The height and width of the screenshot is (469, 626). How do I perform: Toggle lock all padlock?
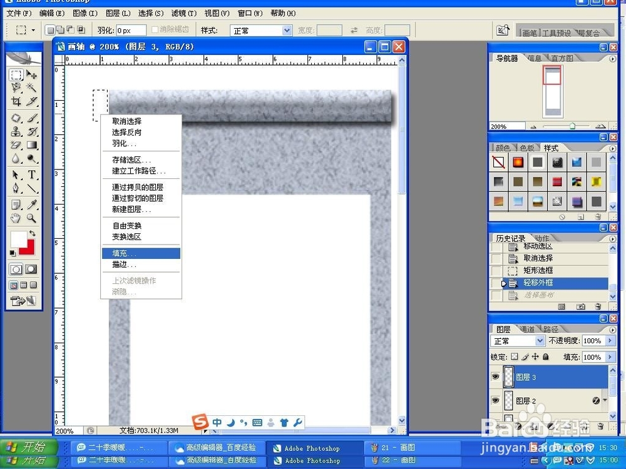tap(546, 356)
